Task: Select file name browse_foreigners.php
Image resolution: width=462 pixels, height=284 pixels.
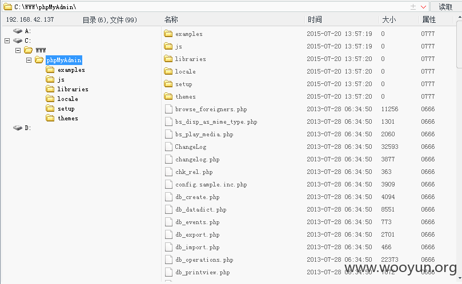Action: coord(211,109)
